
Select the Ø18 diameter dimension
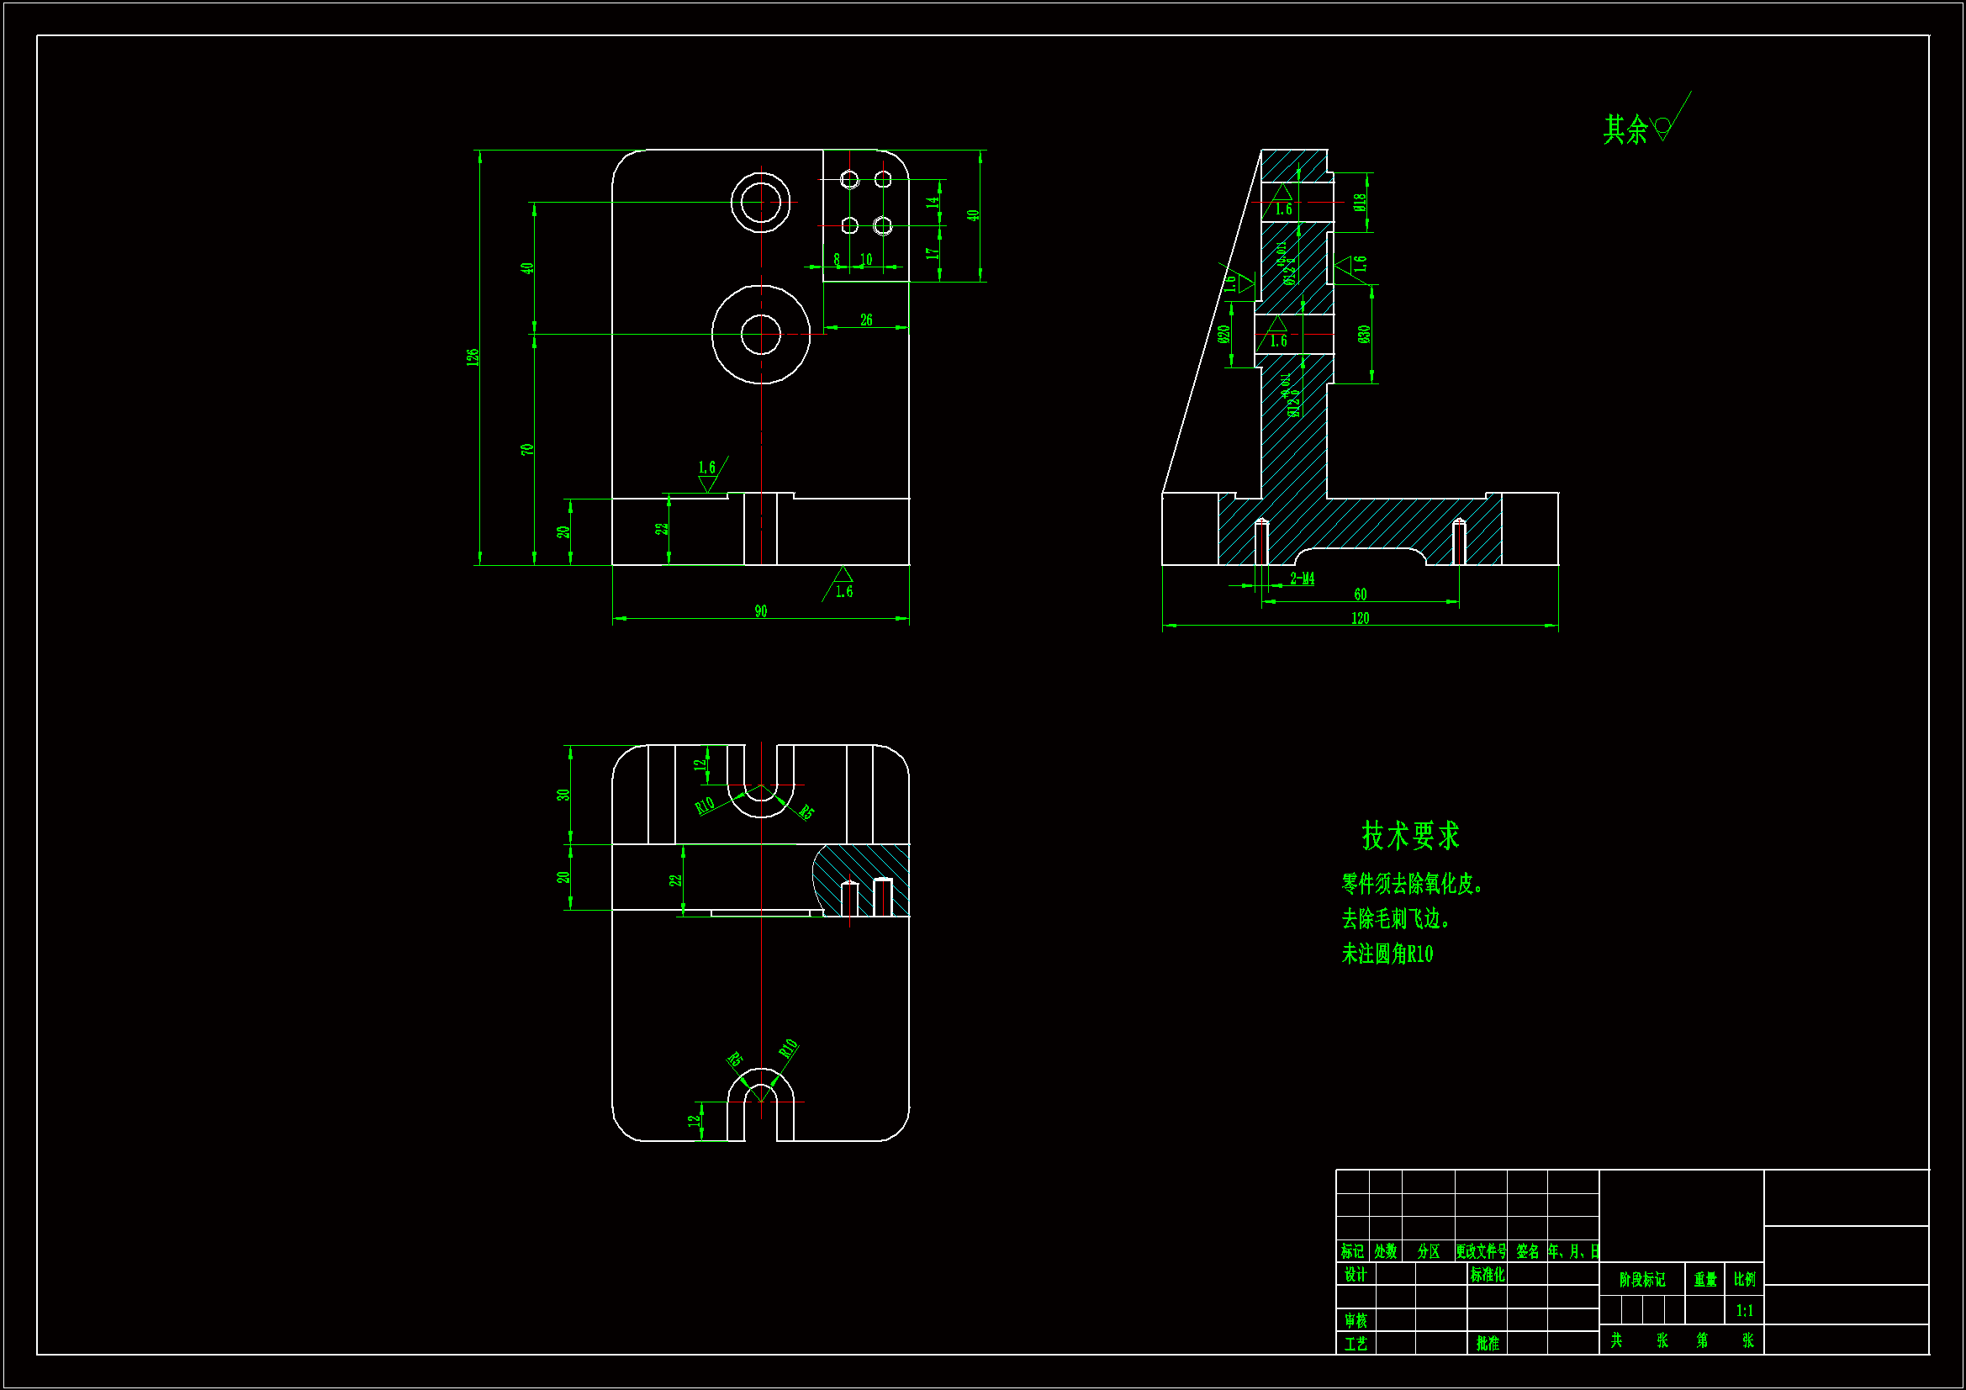click(1360, 202)
